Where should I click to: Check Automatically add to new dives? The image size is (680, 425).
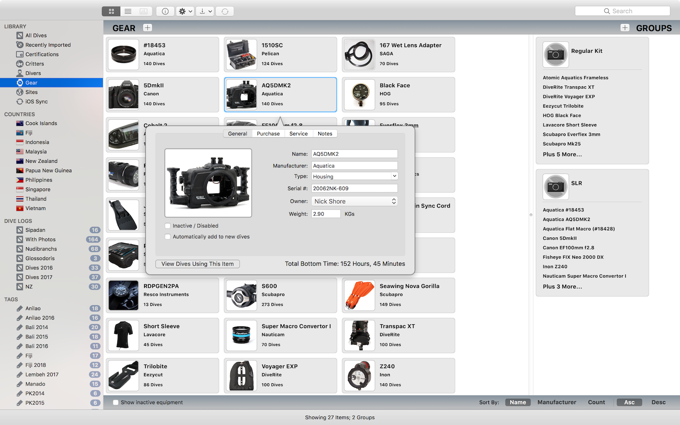(x=168, y=237)
